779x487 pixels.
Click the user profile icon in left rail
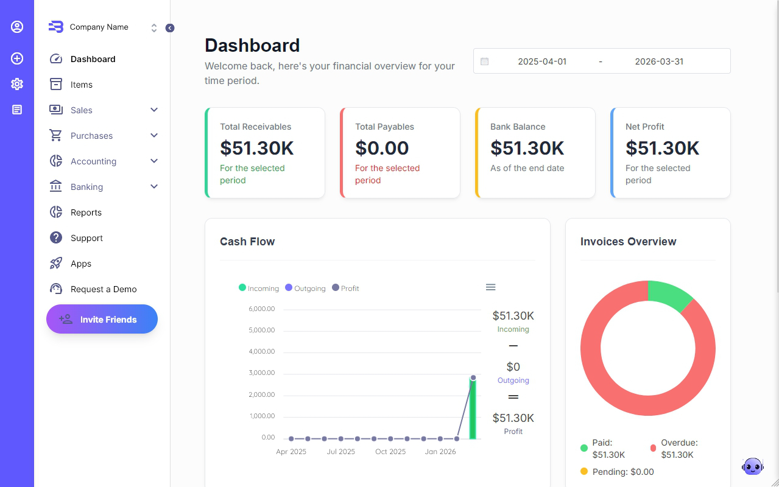coord(17,27)
